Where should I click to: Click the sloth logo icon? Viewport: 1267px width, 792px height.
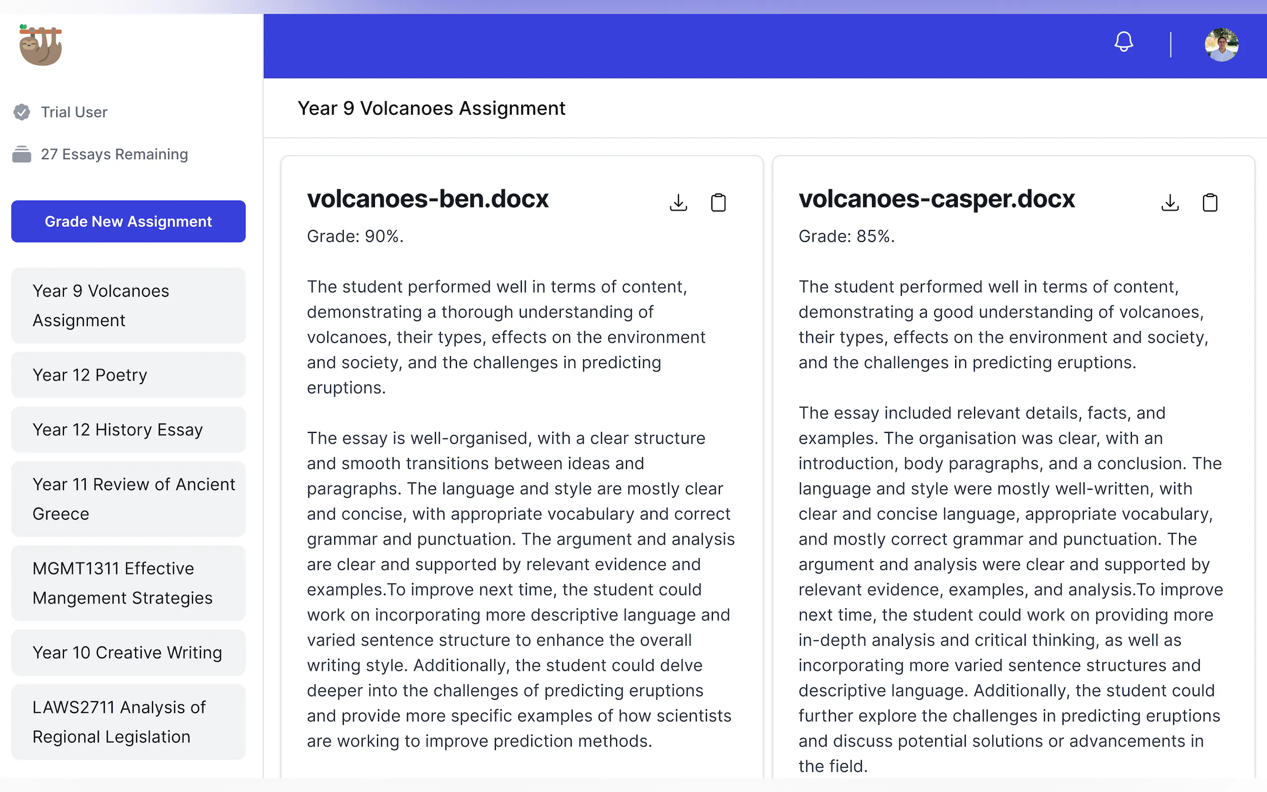(40, 45)
